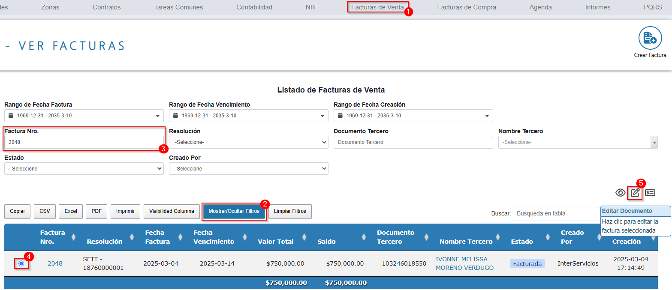The image size is (672, 290).
Task: Expand the Estado dropdown
Action: pos(84,169)
